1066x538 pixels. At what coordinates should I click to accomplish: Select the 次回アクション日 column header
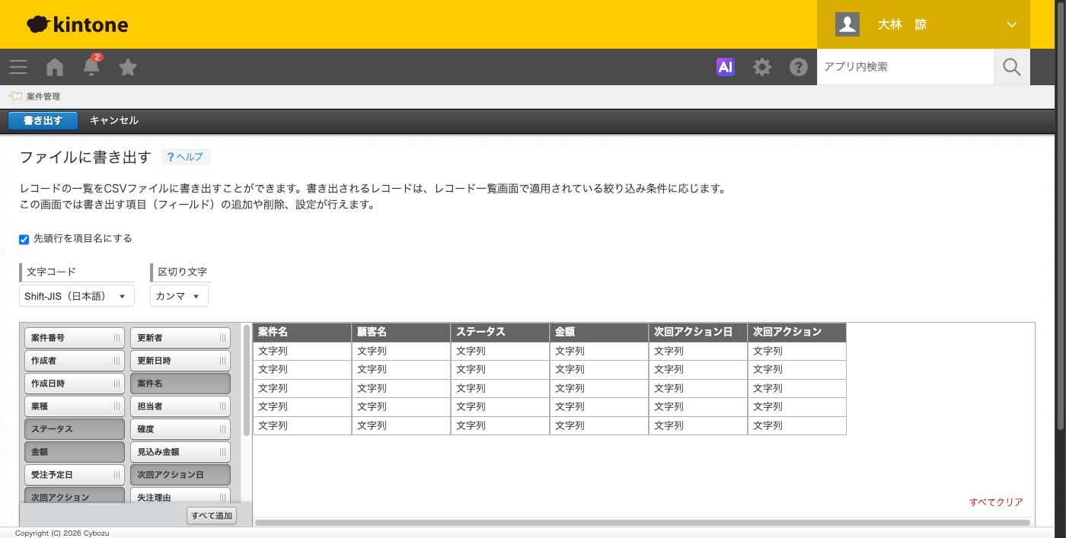[x=698, y=332]
